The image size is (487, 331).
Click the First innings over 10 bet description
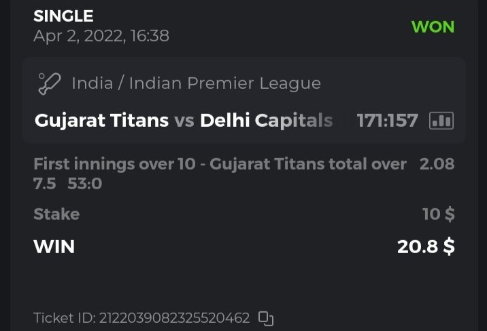(x=220, y=163)
